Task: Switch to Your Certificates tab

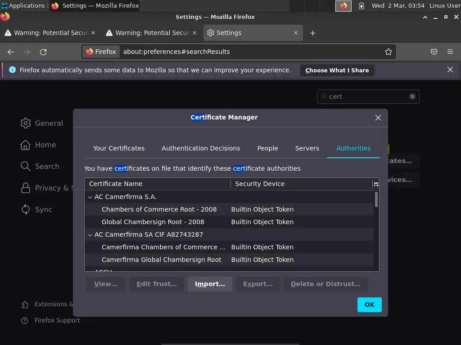Action: click(119, 148)
